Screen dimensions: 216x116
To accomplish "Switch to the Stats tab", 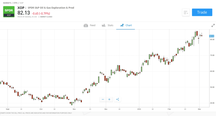I will tap(107, 25).
